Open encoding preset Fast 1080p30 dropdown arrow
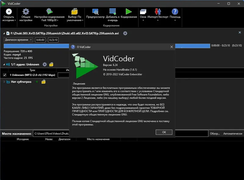This screenshot has height=180, width=244. [x=58, y=20]
